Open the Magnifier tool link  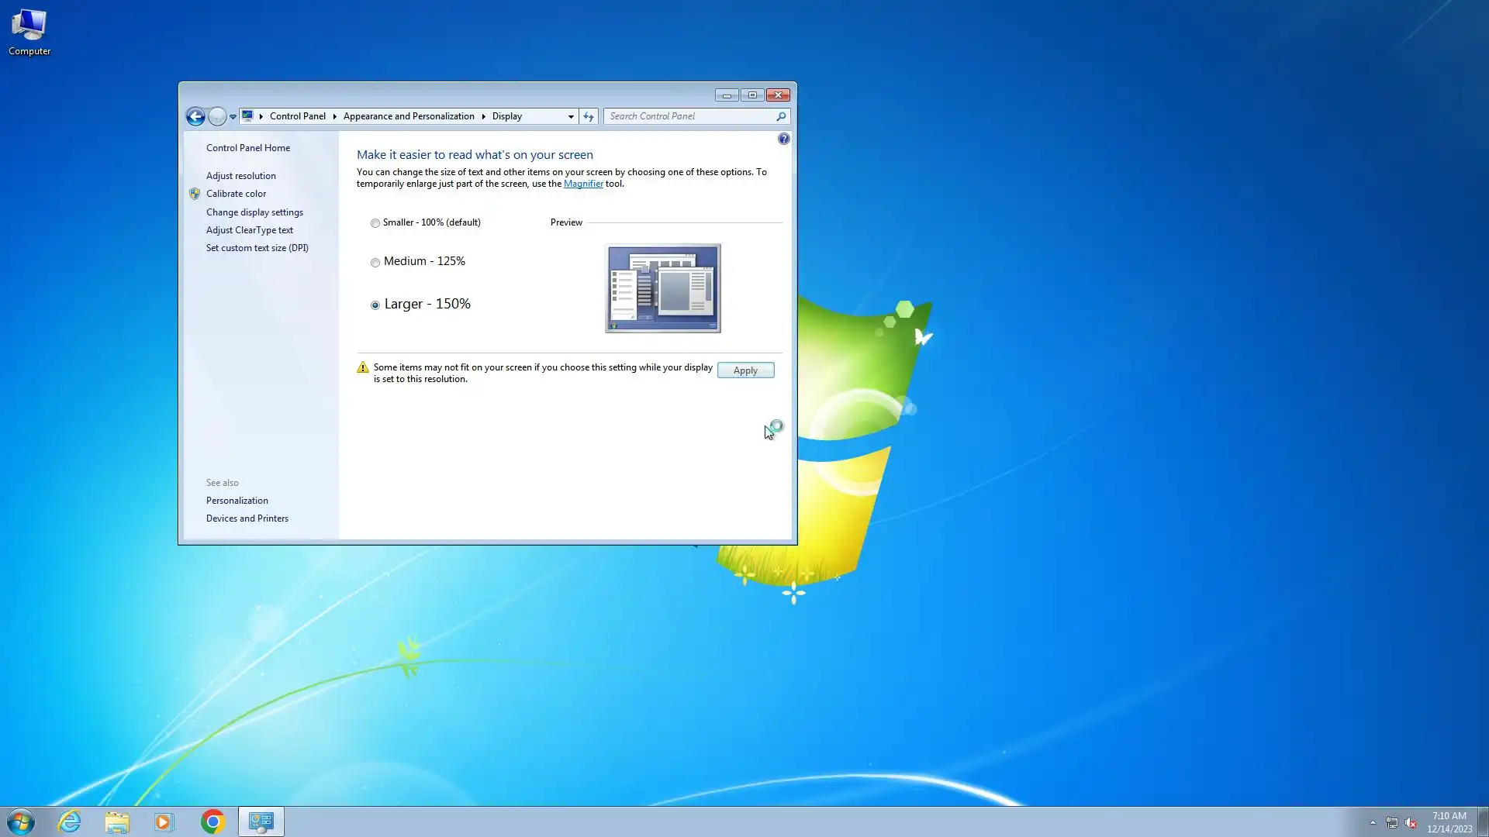pos(583,184)
